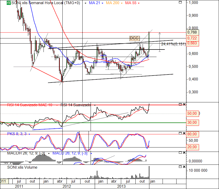Screen dimensions: 219x189
Task: Open dropdown next to SONI:xlis Semanal title
Action: [85, 3]
